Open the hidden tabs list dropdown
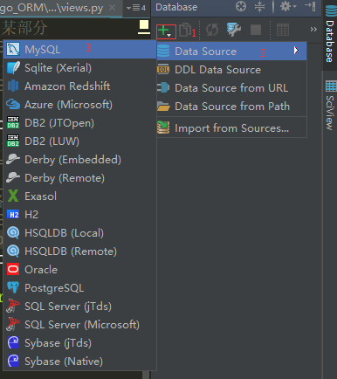This screenshot has height=379, width=337. click(136, 8)
